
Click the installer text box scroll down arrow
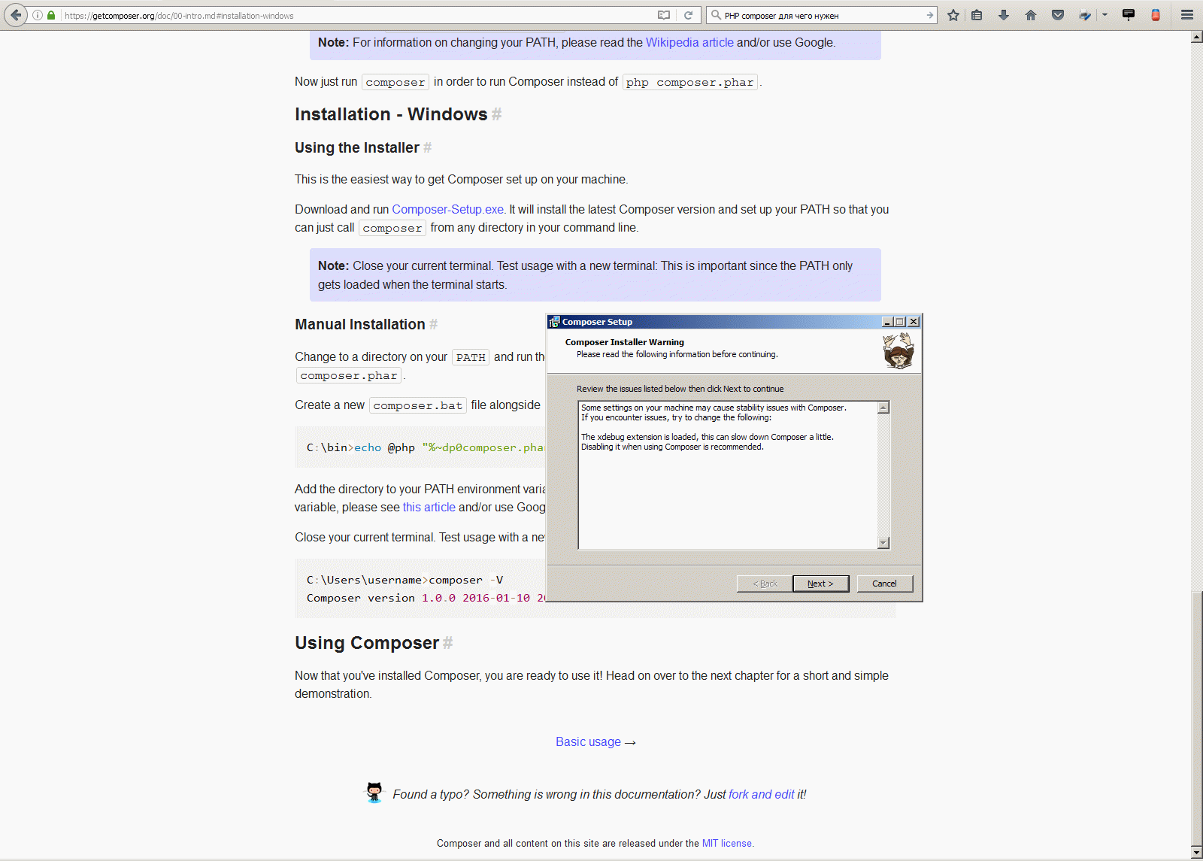pyautogui.click(x=883, y=543)
